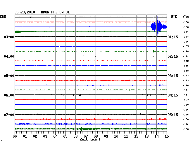Select minute tick label 10

(116, 136)
